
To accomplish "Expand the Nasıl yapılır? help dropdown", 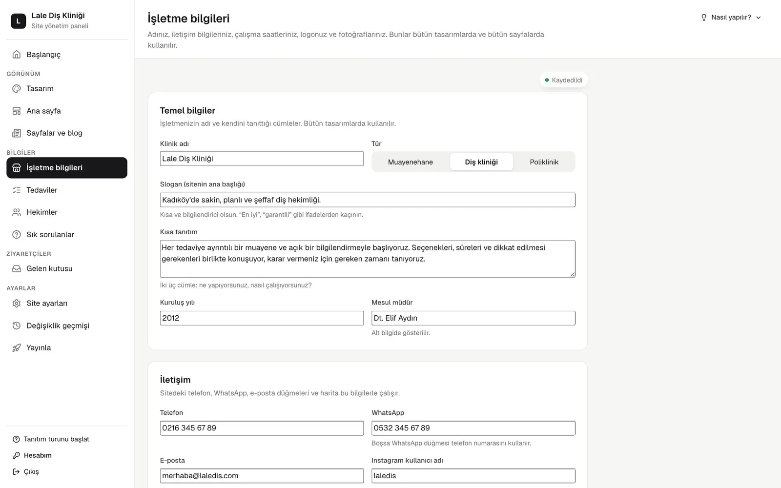I will click(x=731, y=17).
